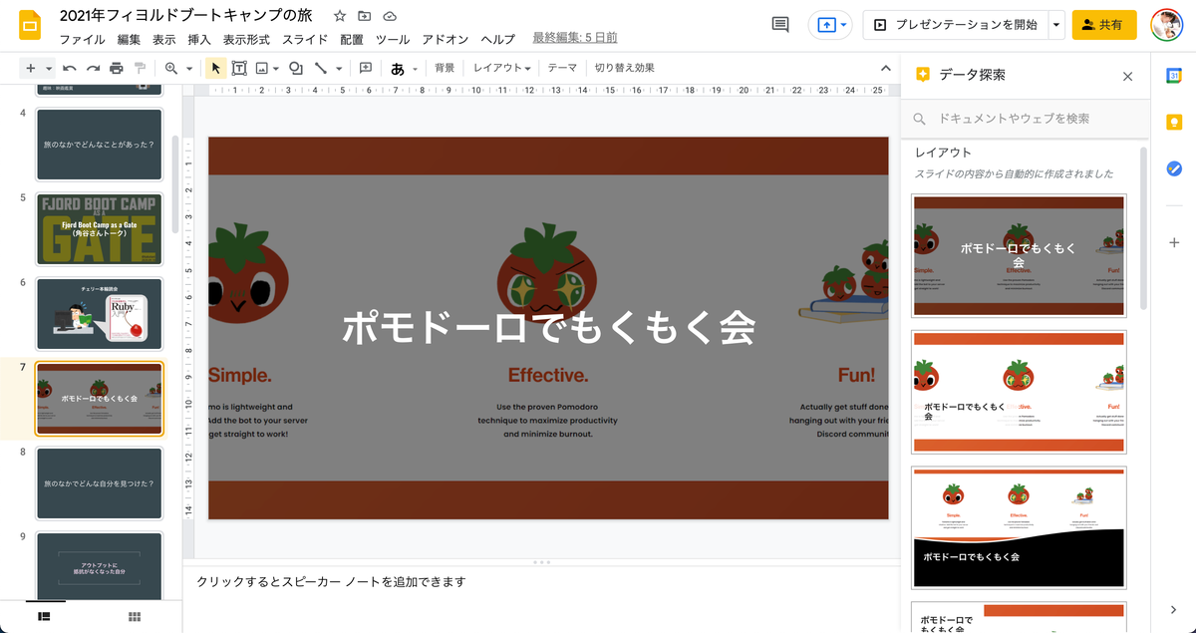
Task: Click the zoom magnifier icon
Action: click(x=171, y=68)
